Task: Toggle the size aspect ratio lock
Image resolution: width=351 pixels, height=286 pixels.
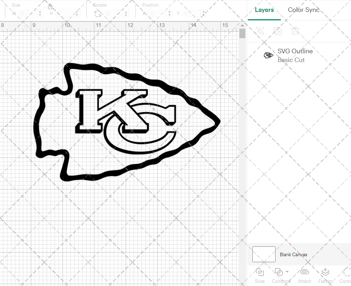Action: point(50,6)
